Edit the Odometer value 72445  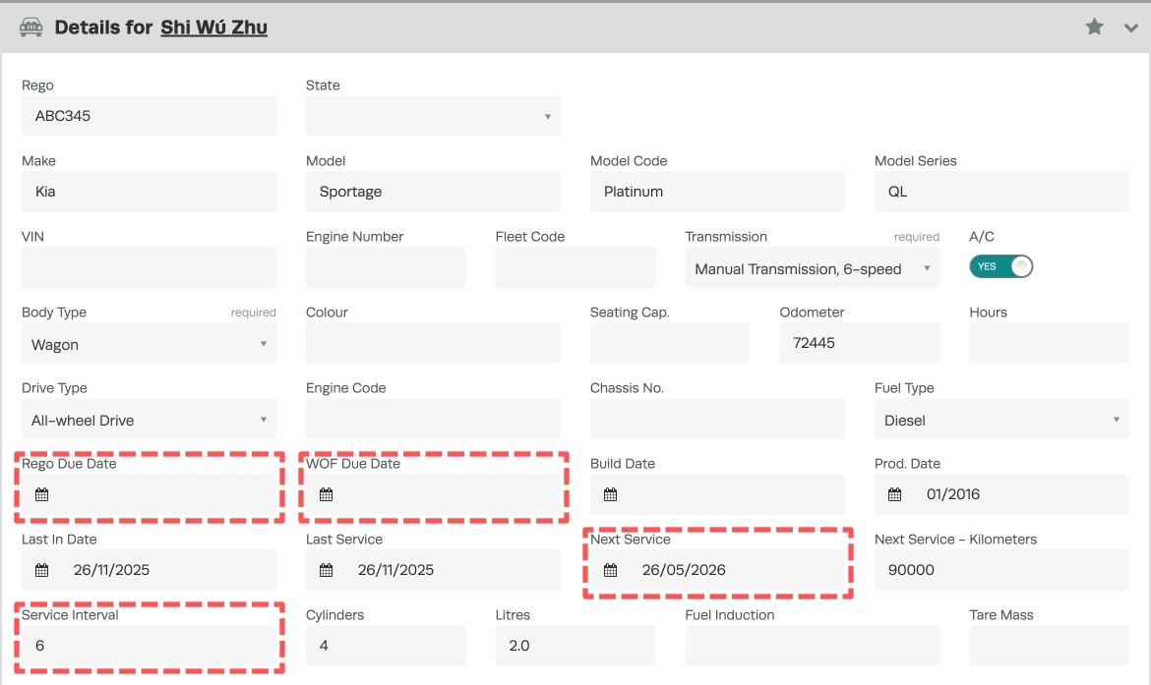[x=859, y=343]
